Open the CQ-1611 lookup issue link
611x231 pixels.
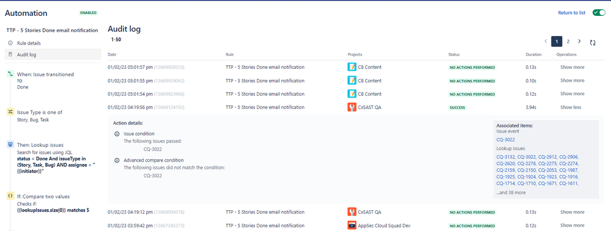click(x=568, y=183)
